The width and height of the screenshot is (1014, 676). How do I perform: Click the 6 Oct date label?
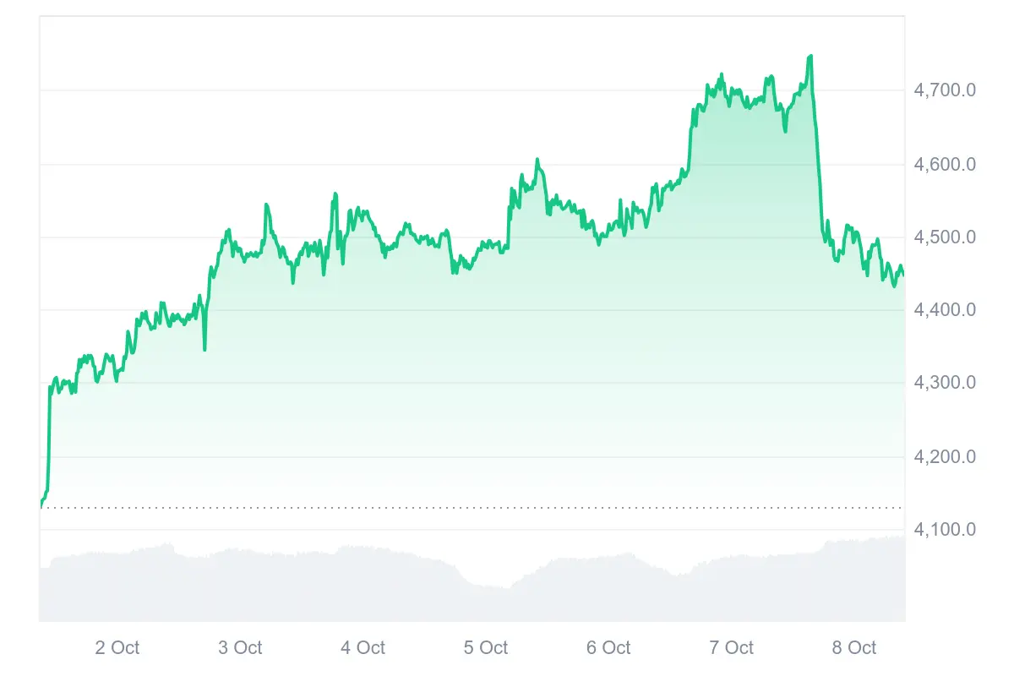click(x=608, y=648)
